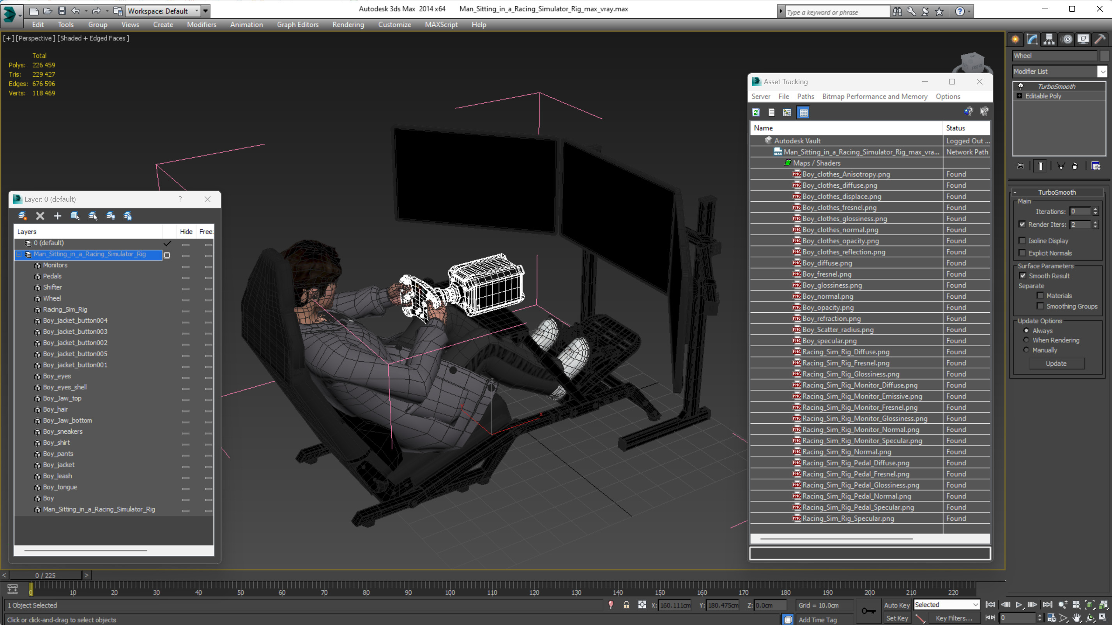
Task: Click Pin Stack icon under modifier stack
Action: (x=1020, y=165)
